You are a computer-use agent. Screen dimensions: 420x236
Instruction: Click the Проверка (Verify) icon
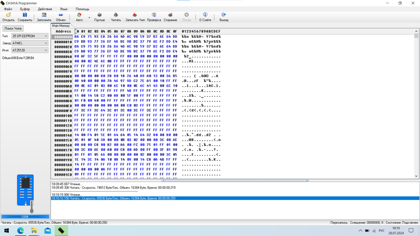click(154, 15)
